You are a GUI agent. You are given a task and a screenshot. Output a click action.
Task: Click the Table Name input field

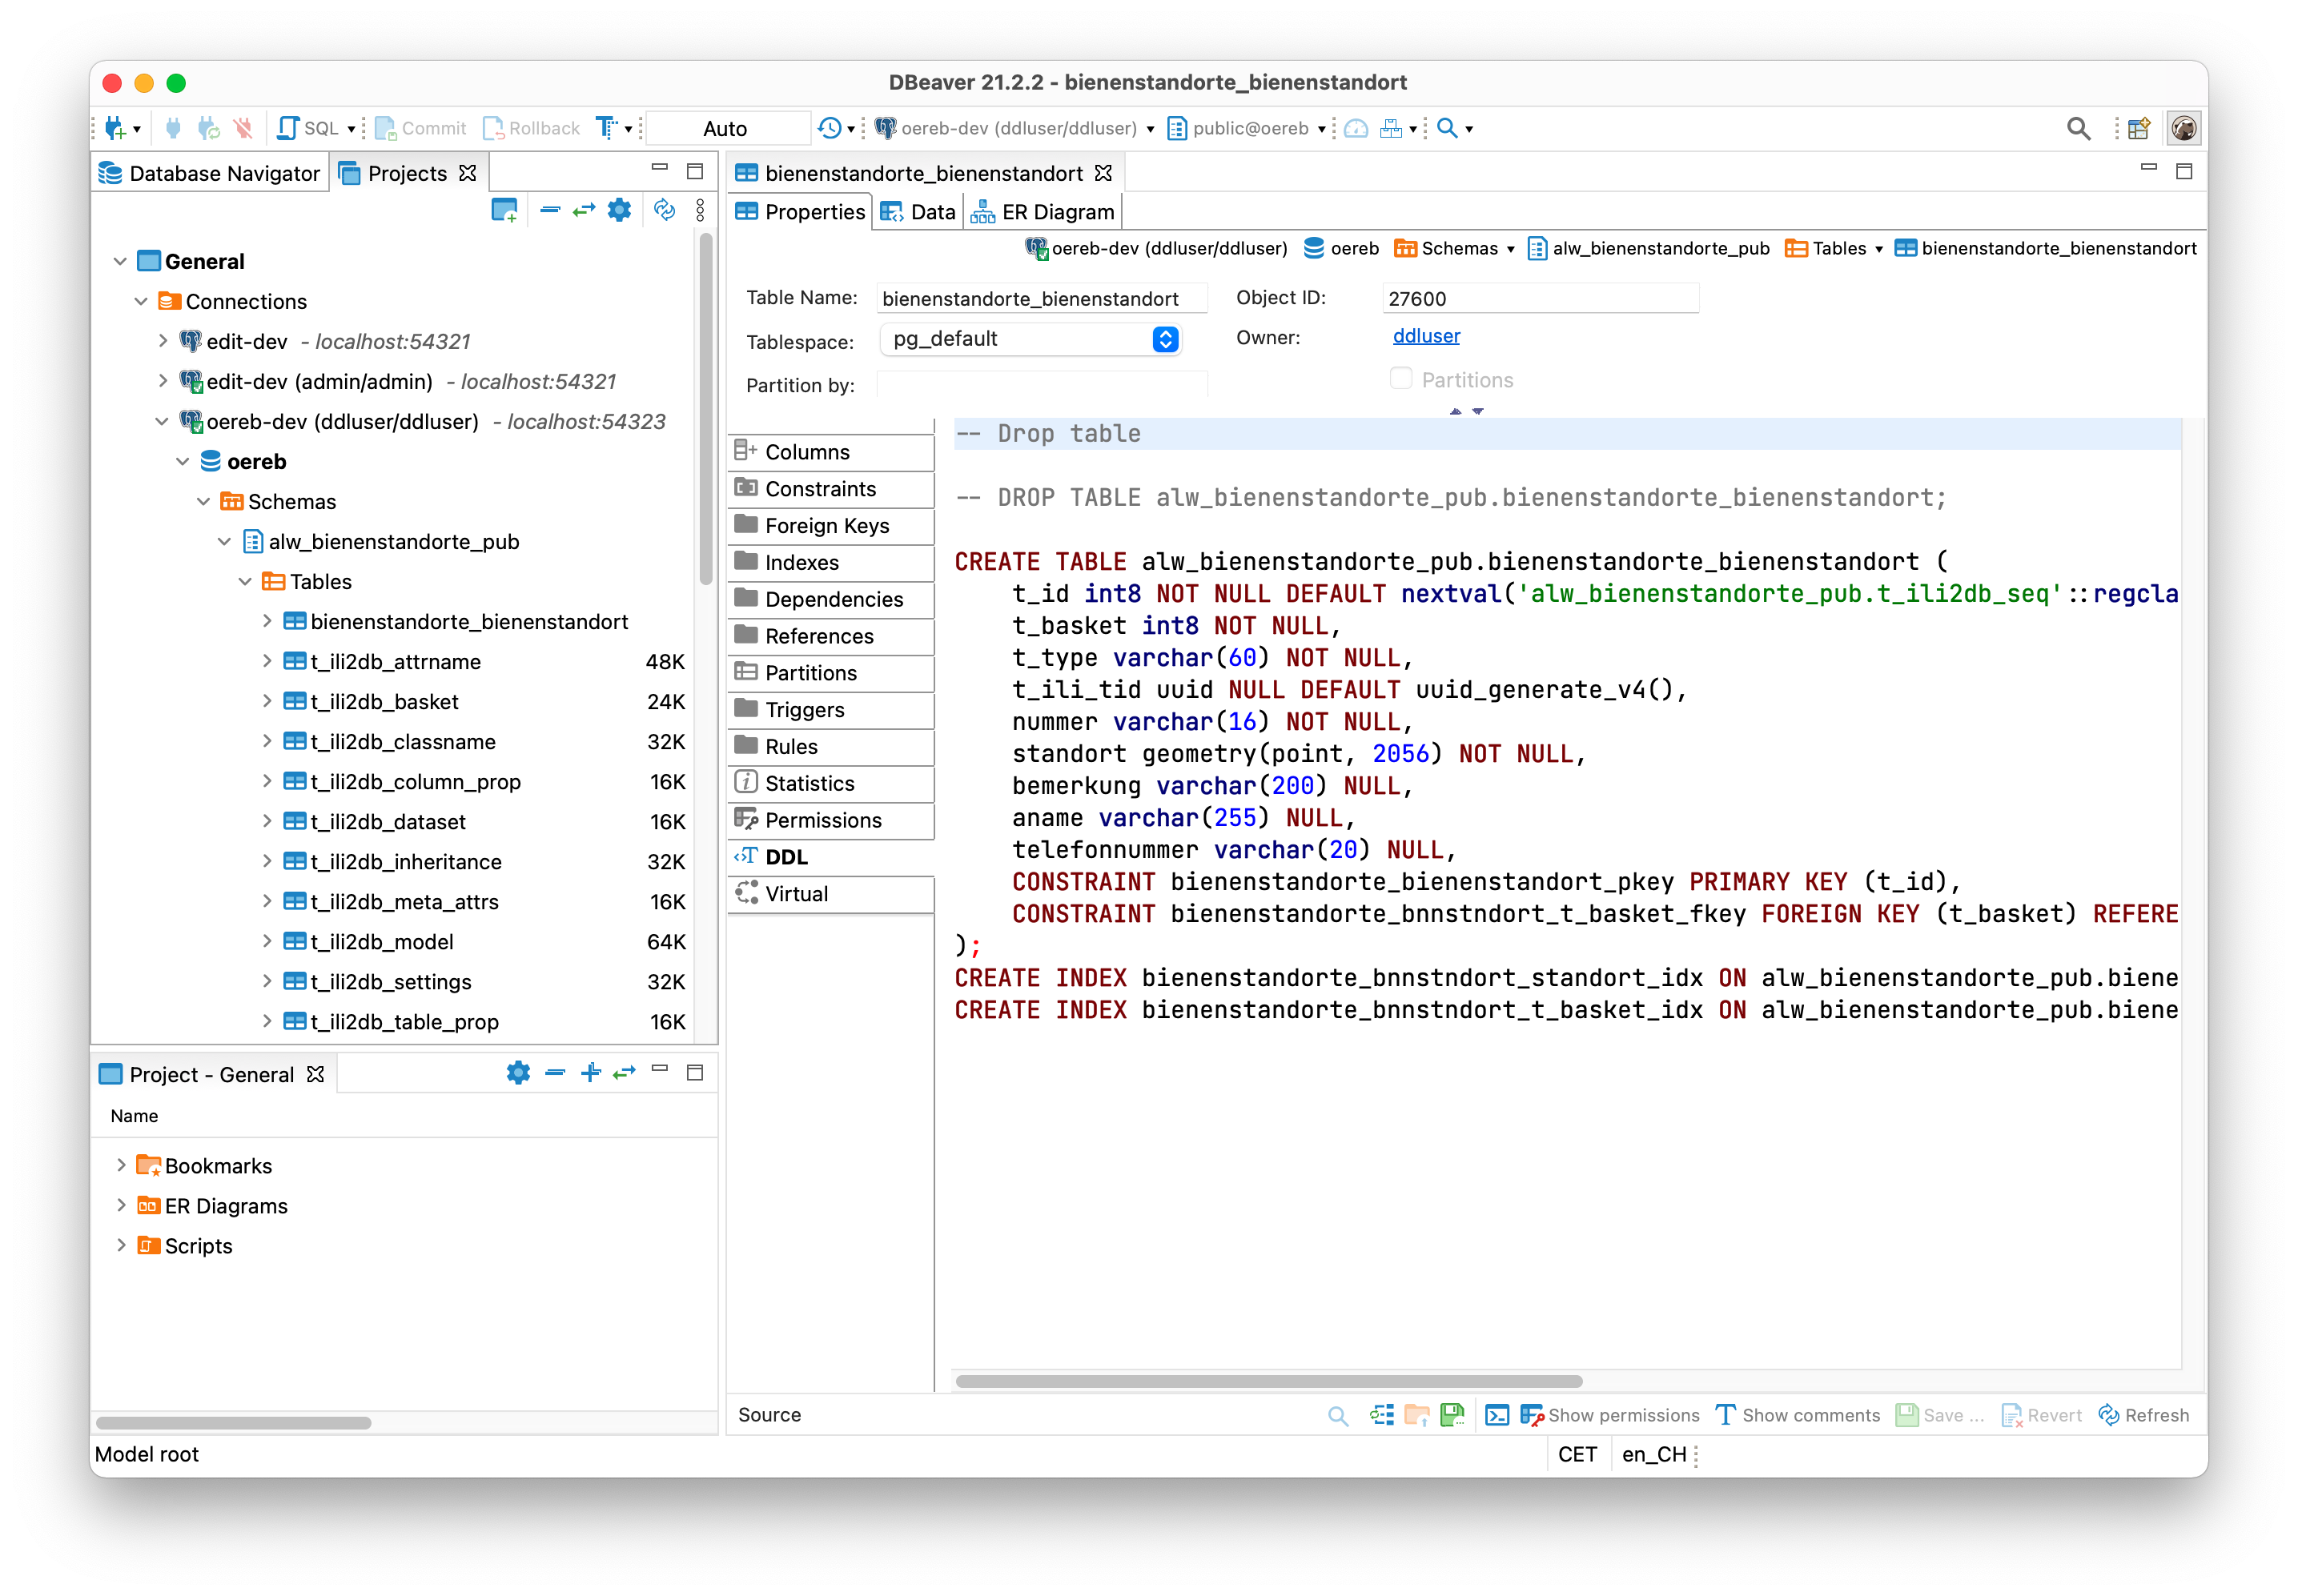tap(1042, 298)
